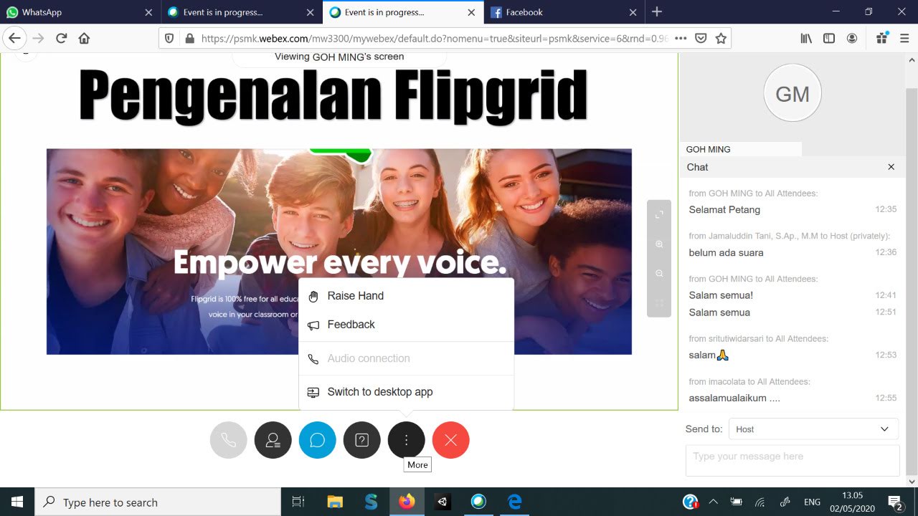Screen dimensions: 918x516
Task: Click the What's New gift icon
Action: click(x=881, y=38)
